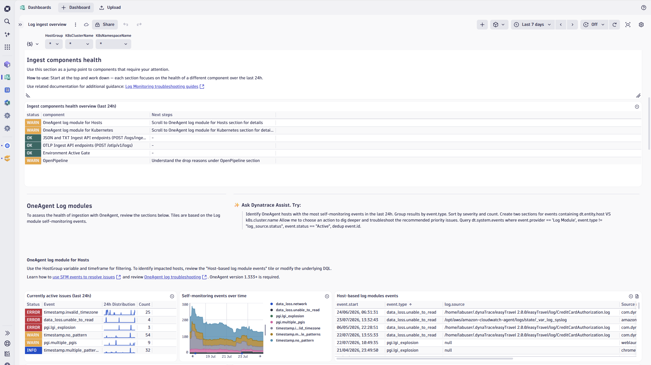Screen dimensions: 651x365
Task: Open the Davis CoPilot sparkle icon in sidebar
Action: pyautogui.click(x=7, y=34)
